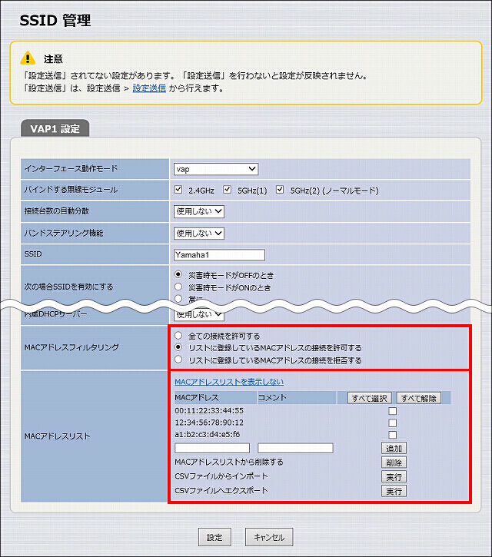
Task: Click the new comment input field
Action: click(x=295, y=448)
